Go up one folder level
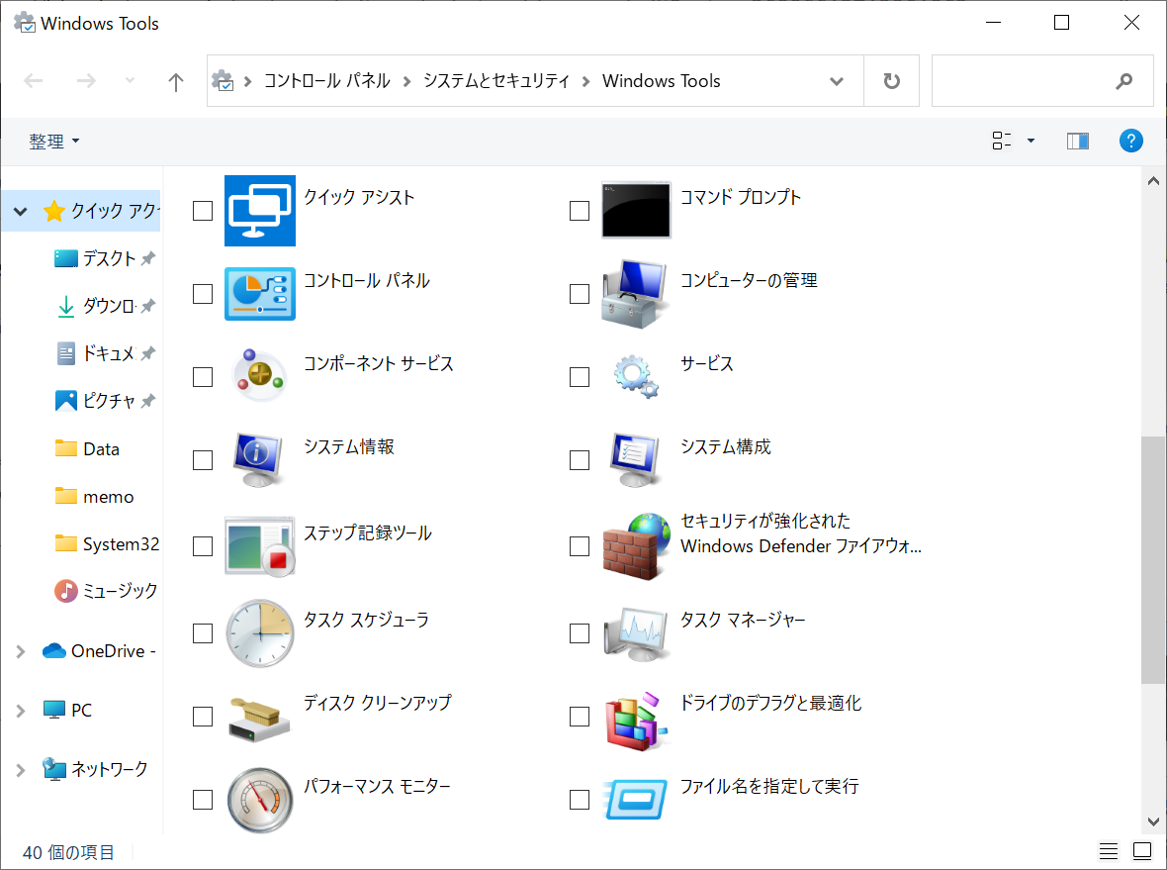Viewport: 1167px width, 870px height. coord(176,81)
